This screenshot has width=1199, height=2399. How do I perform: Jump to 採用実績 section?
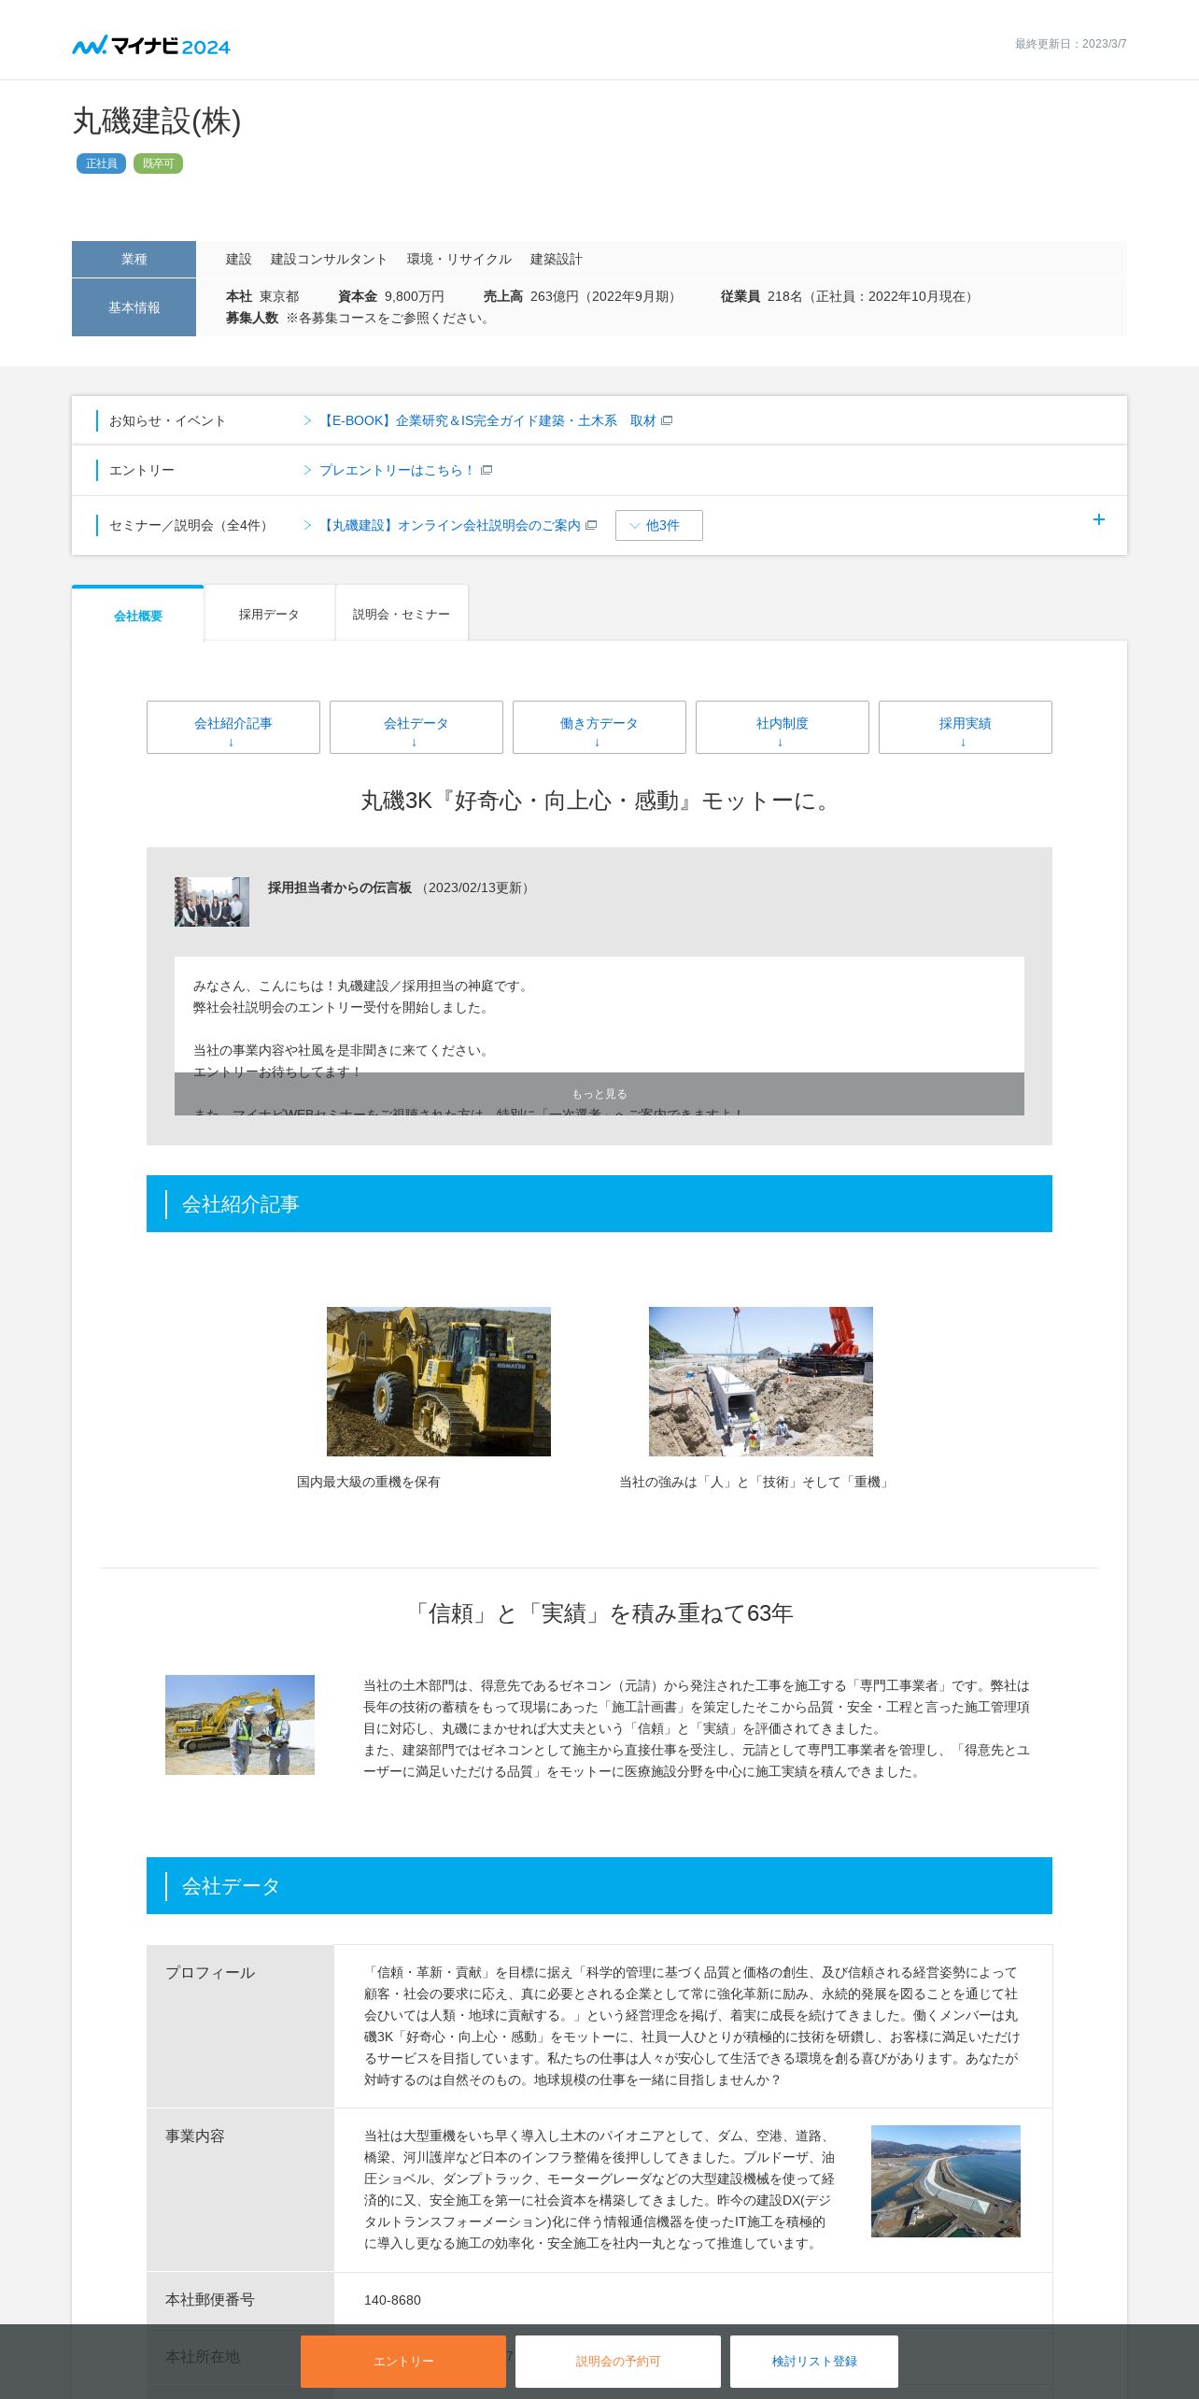[x=966, y=727]
